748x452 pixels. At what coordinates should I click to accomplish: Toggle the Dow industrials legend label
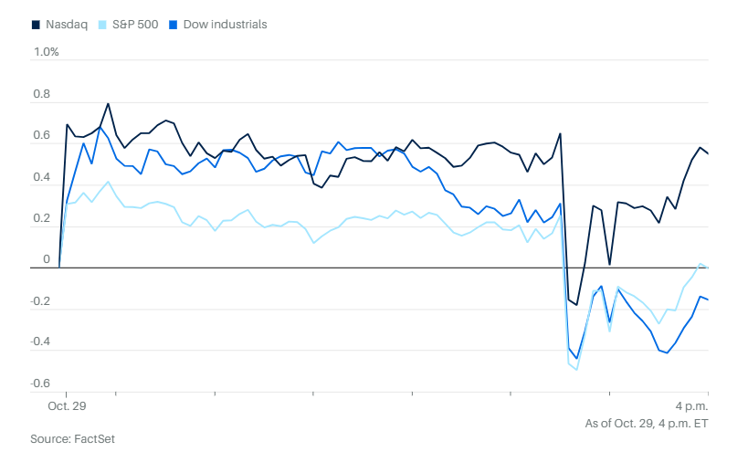click(225, 25)
